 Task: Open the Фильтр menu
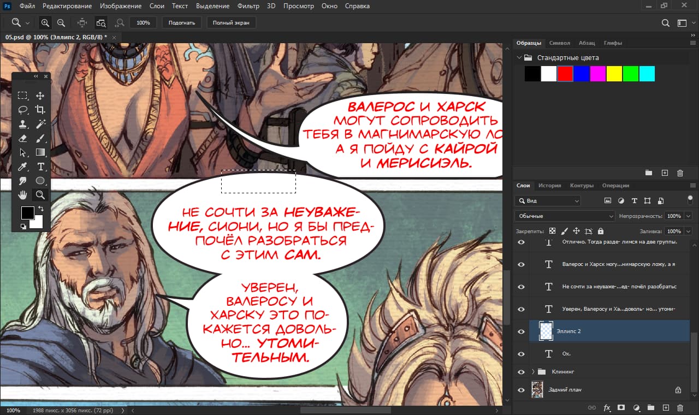pos(248,6)
